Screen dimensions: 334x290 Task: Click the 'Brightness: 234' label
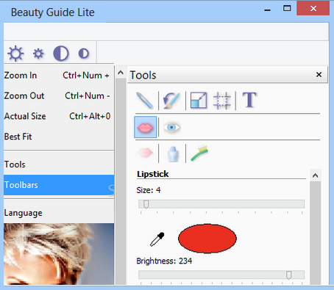click(164, 261)
